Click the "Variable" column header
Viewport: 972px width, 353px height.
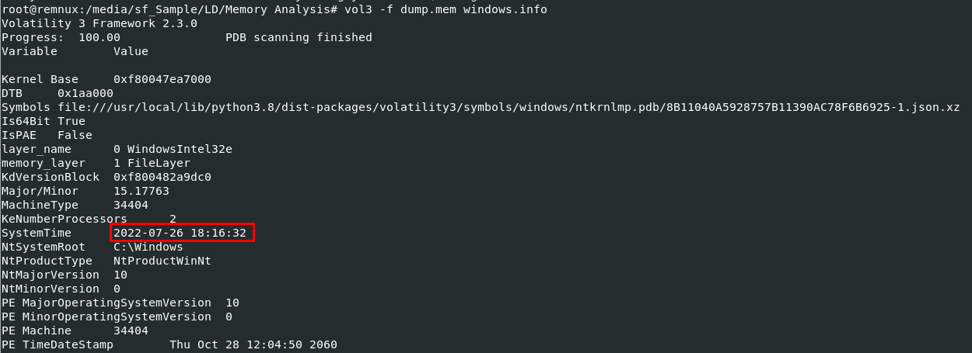tap(29, 51)
